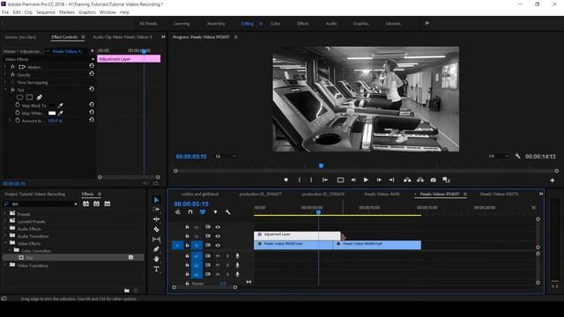
Task: Select the Selection tool arrow
Action: click(x=157, y=200)
